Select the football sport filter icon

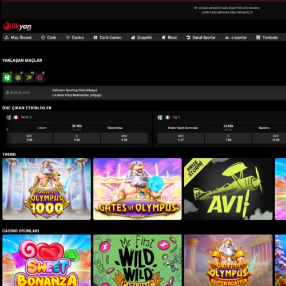pyautogui.click(x=7, y=78)
